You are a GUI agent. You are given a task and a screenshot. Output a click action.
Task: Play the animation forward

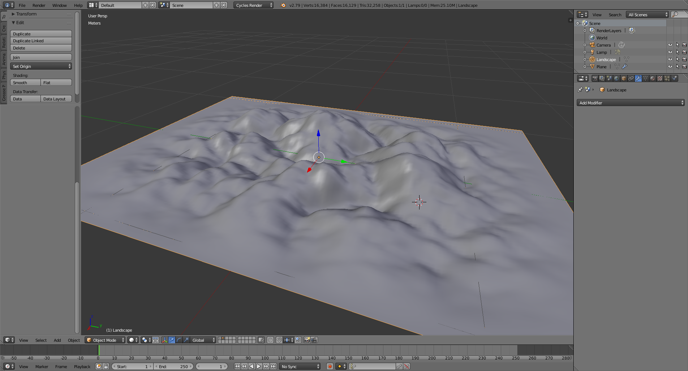tap(259, 366)
